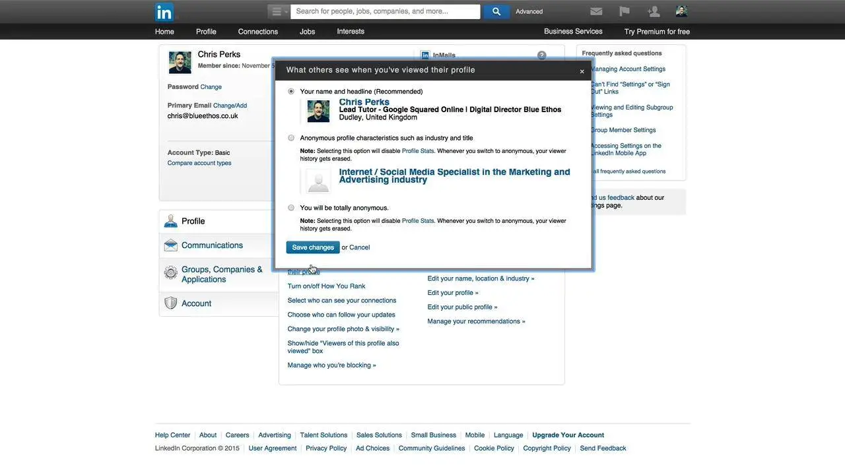845x475 pixels.
Task: Open Edit your profile link
Action: tap(453, 293)
